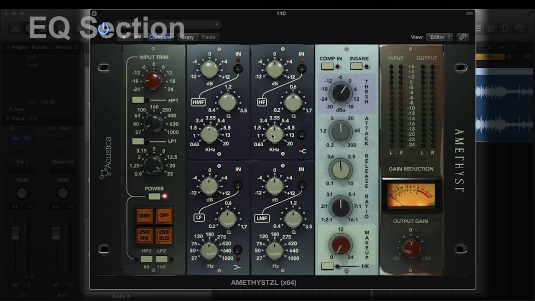Screen dimensions: 535x301
Task: Click the compressor RELEASE knob
Action: pos(341,169)
